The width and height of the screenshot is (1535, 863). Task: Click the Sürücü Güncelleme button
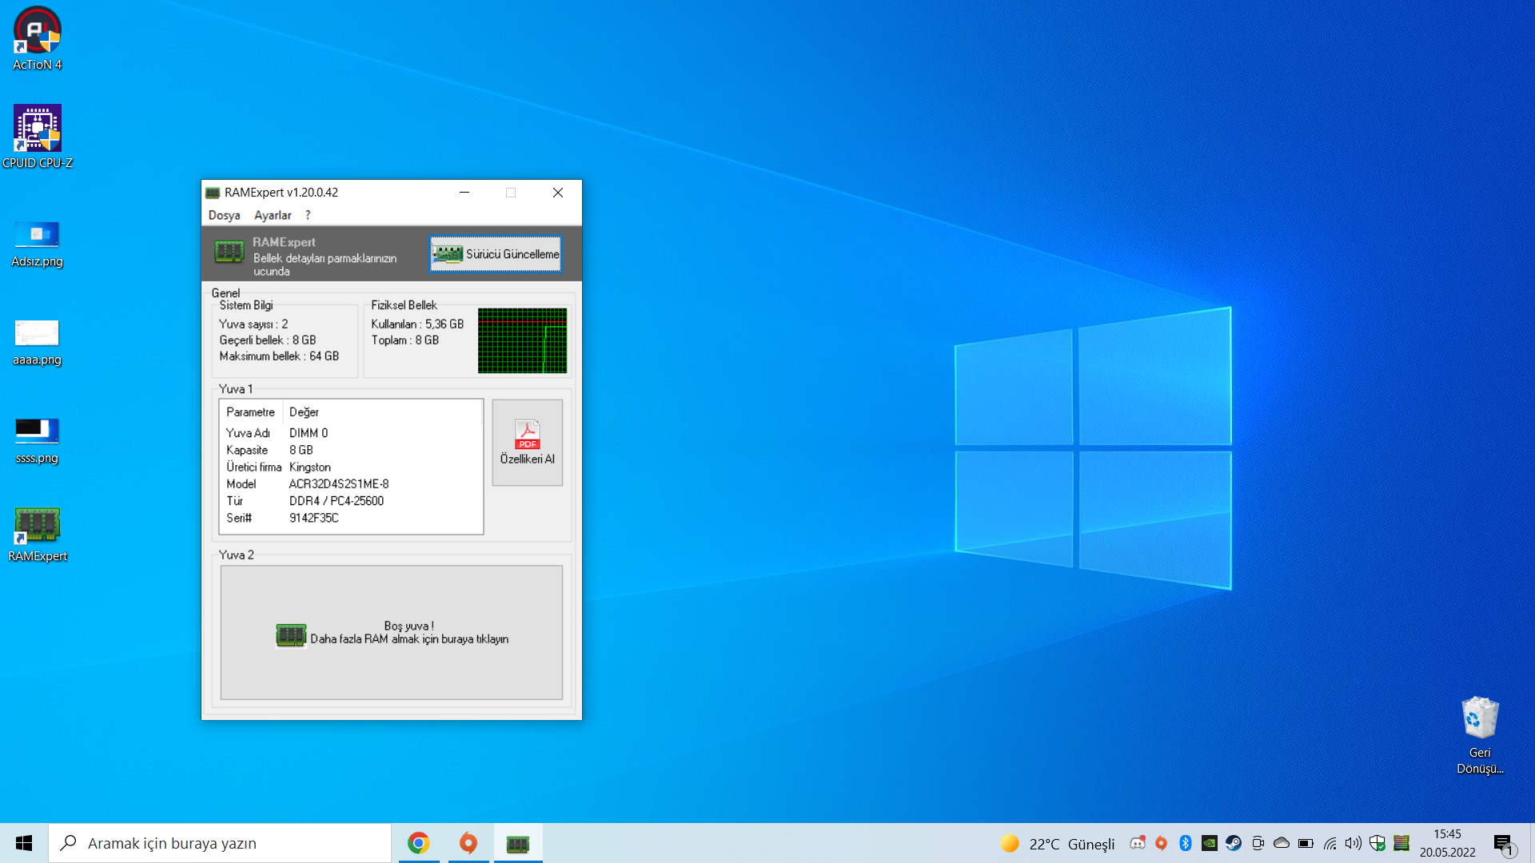495,254
